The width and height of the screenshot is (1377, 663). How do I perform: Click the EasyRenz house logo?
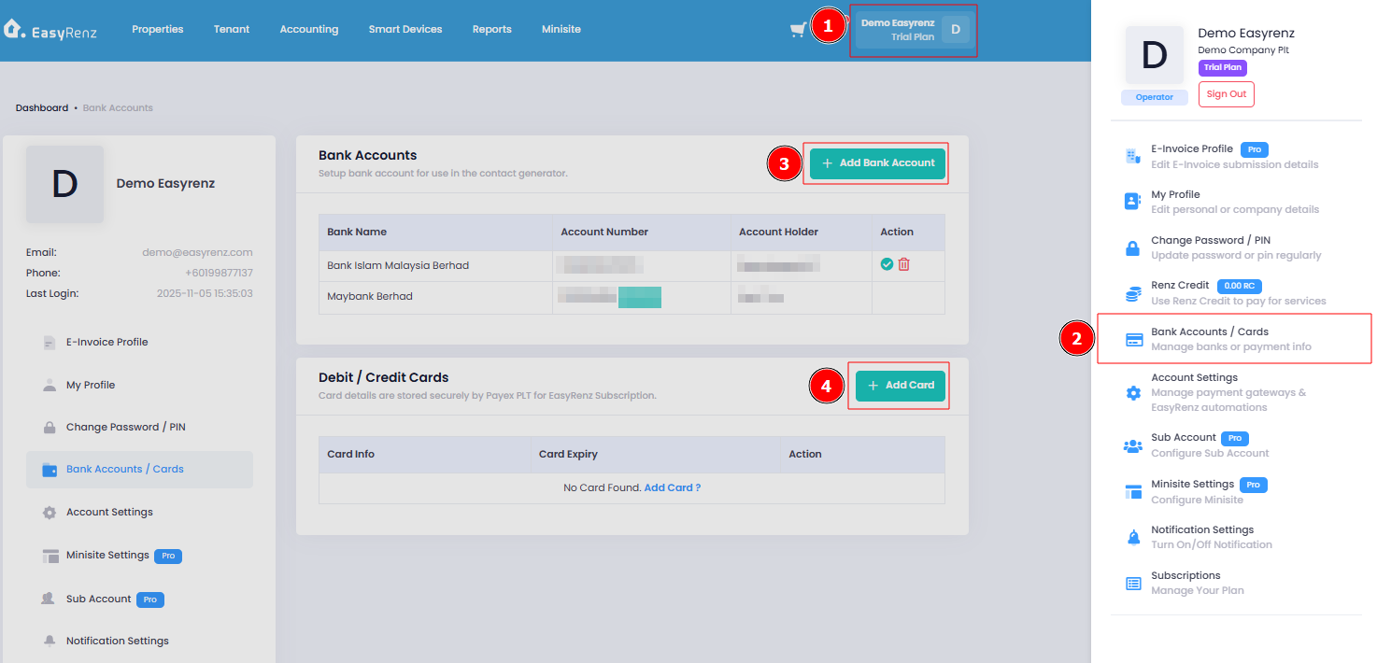(x=14, y=29)
